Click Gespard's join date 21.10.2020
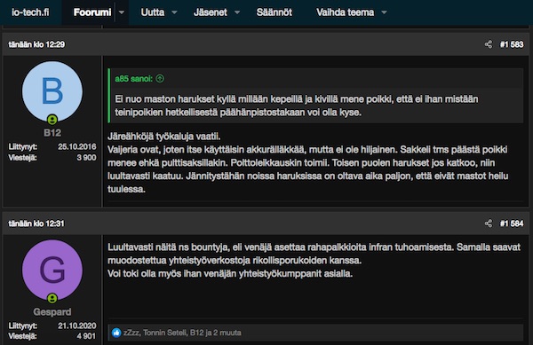The height and width of the screenshot is (345, 533). tap(76, 325)
